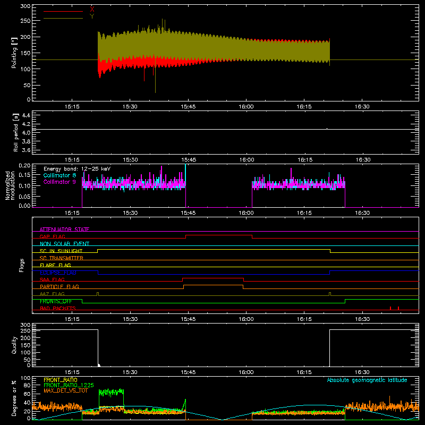Screen dimensions: 425x425
Task: Click the X legend letter
Action: point(92,10)
